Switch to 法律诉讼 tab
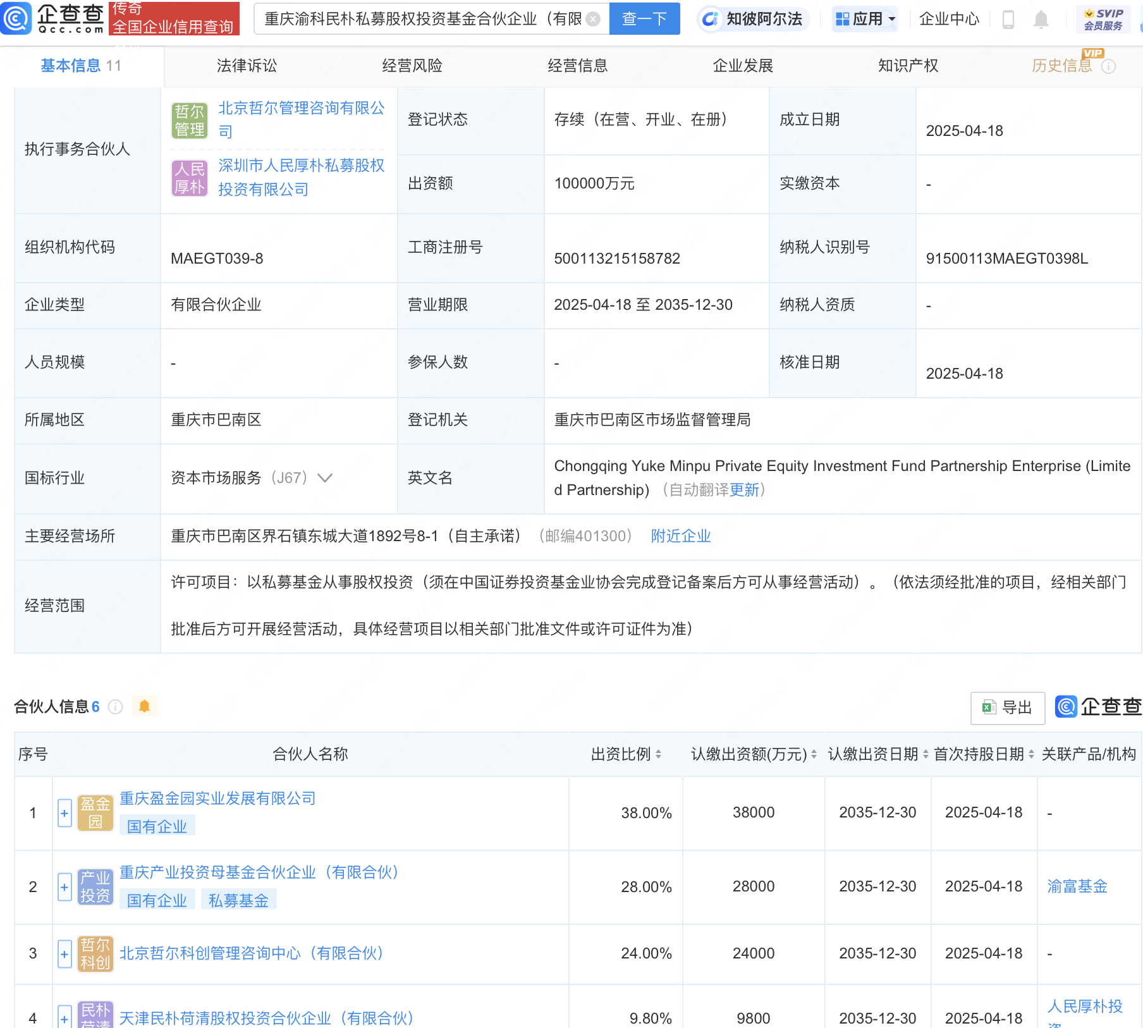 tap(247, 66)
